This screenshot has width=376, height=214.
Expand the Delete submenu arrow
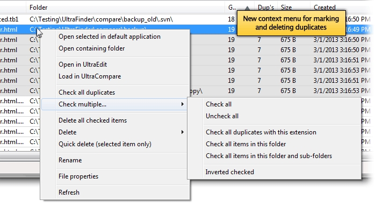tap(183, 132)
